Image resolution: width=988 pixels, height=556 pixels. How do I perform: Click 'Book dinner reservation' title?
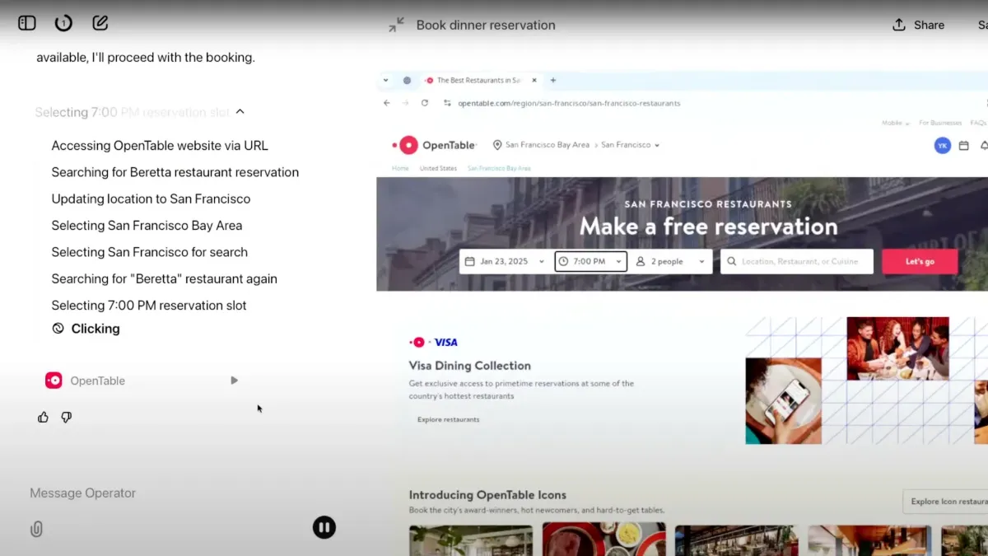coord(486,25)
